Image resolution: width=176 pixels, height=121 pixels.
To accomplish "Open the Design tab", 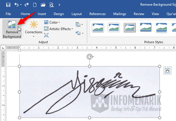I will [x=58, y=14].
